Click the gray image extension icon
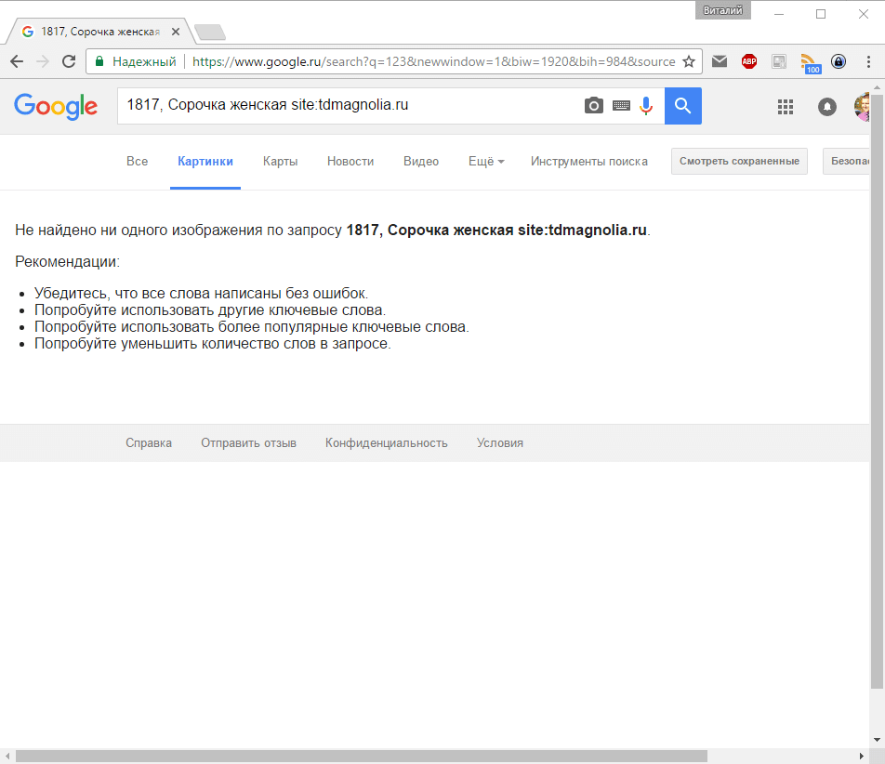The width and height of the screenshot is (885, 764). (779, 61)
